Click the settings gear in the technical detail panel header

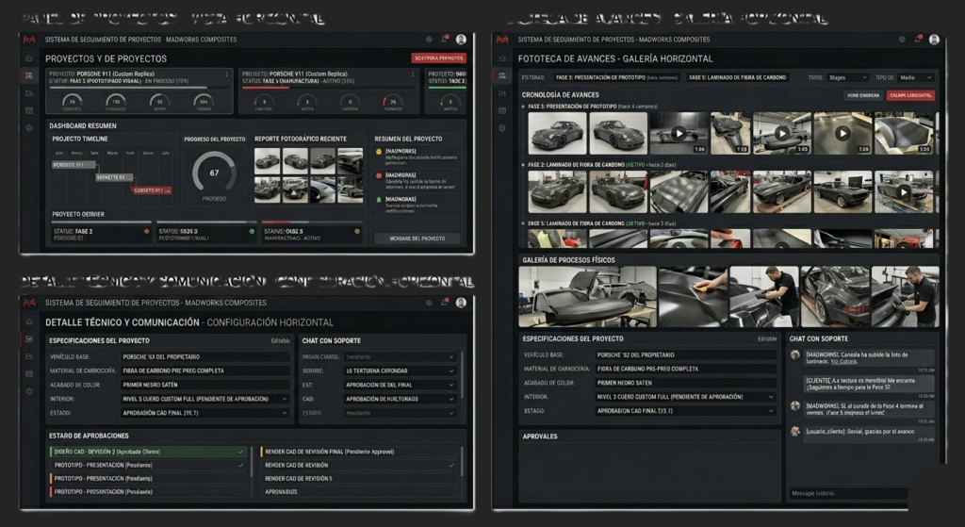click(x=429, y=303)
